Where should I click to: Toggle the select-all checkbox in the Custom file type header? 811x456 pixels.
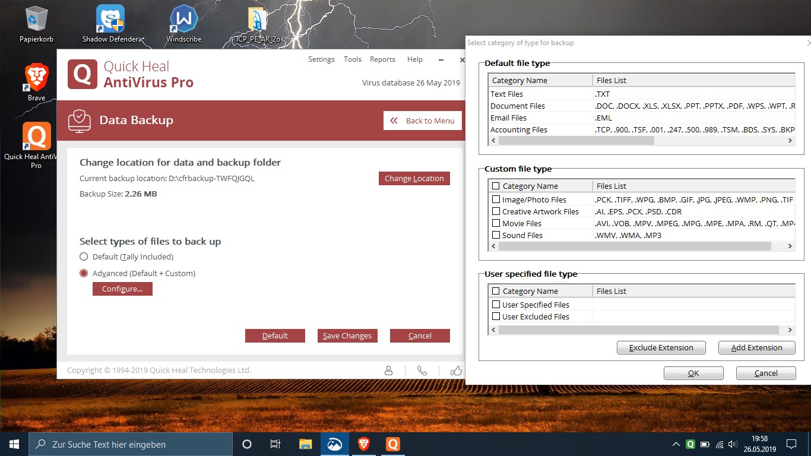pos(496,186)
